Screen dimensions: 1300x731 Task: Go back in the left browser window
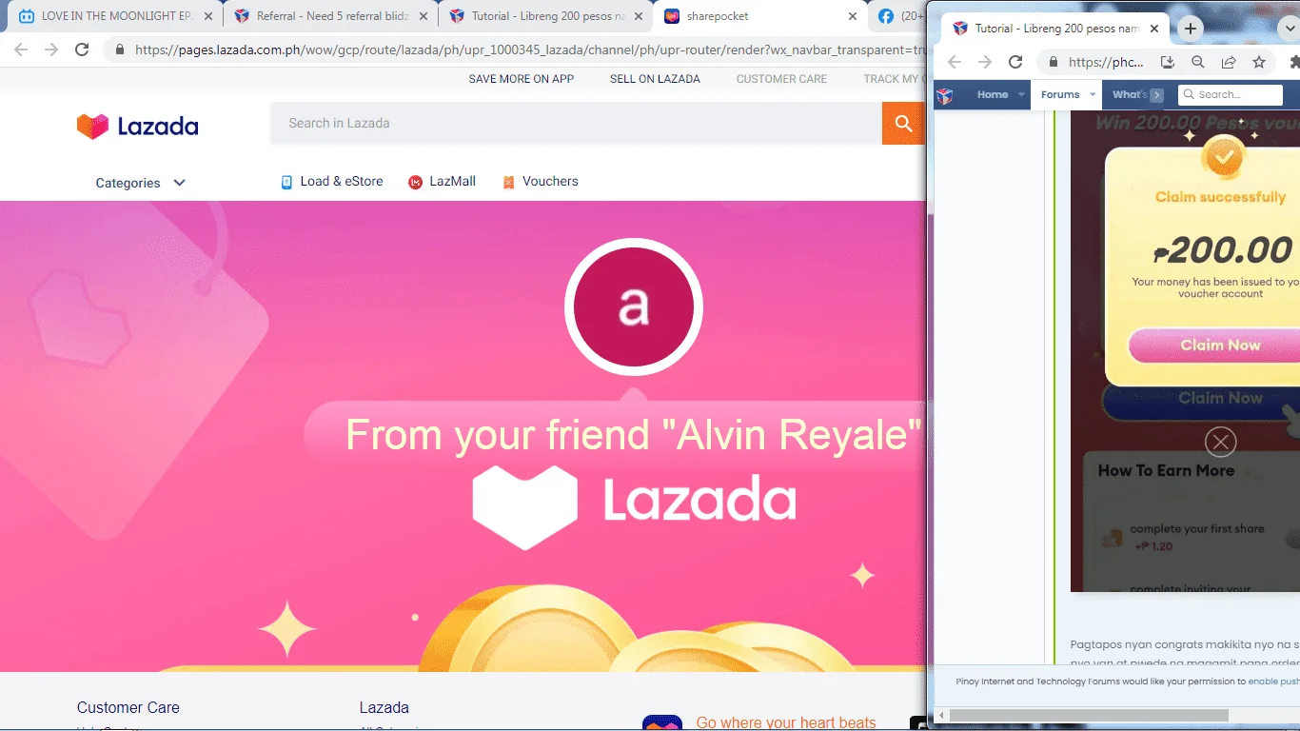click(21, 49)
